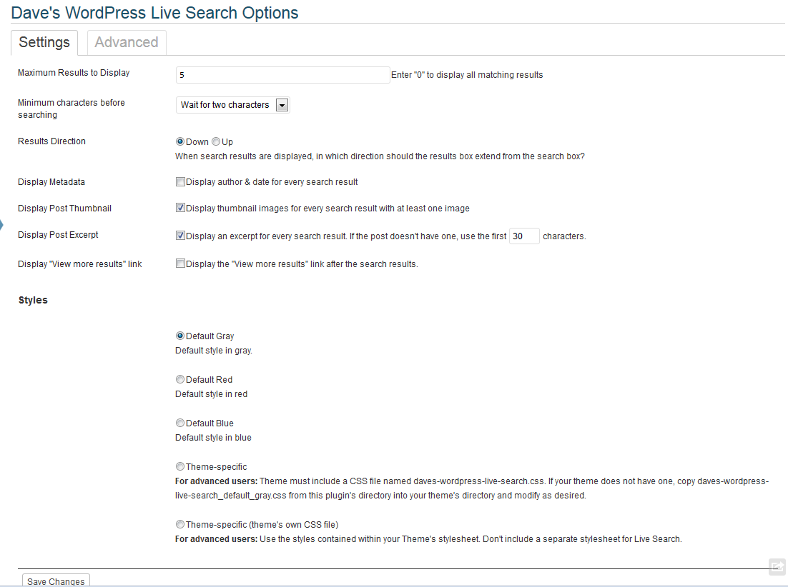Select the Up results direction

216,141
